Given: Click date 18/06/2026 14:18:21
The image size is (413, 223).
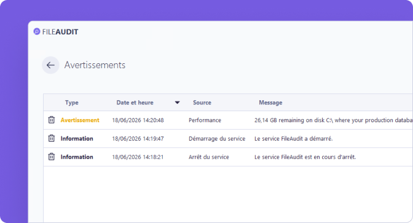Looking at the screenshot, I should tap(138, 157).
